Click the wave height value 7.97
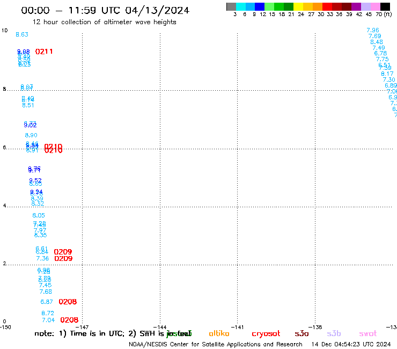The height and width of the screenshot is (349, 397). [40, 231]
